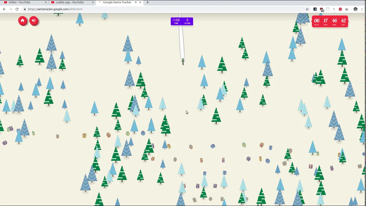The width and height of the screenshot is (366, 206).
Task: Close the Ladda upp - YouTube tab
Action: (x=93, y=2)
